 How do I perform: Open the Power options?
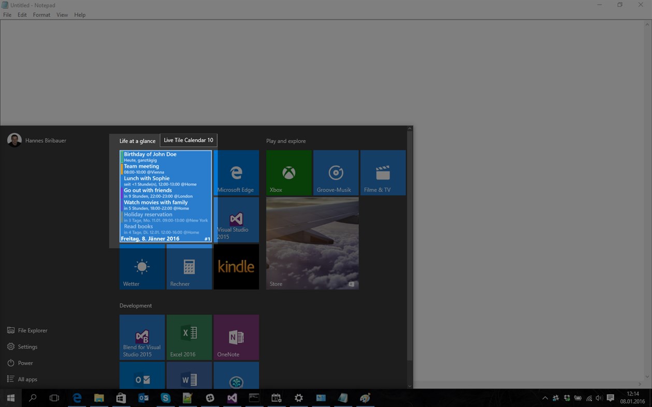click(x=20, y=363)
